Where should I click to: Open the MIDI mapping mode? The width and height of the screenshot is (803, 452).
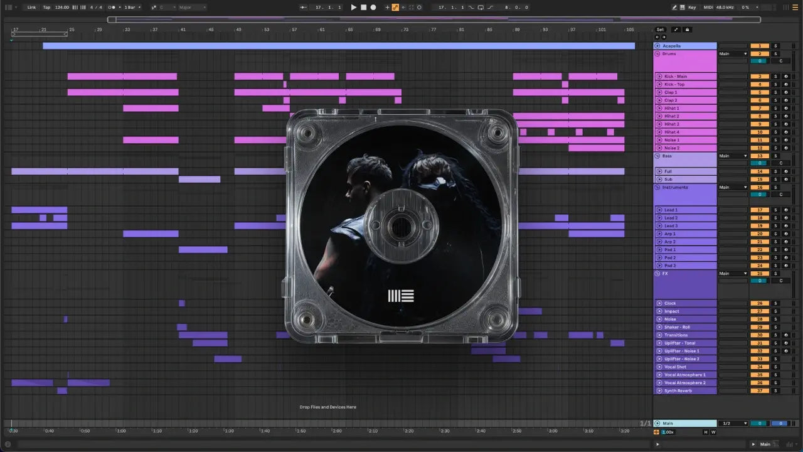point(708,8)
